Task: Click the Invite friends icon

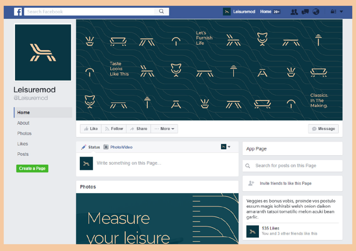Action: pyautogui.click(x=251, y=183)
